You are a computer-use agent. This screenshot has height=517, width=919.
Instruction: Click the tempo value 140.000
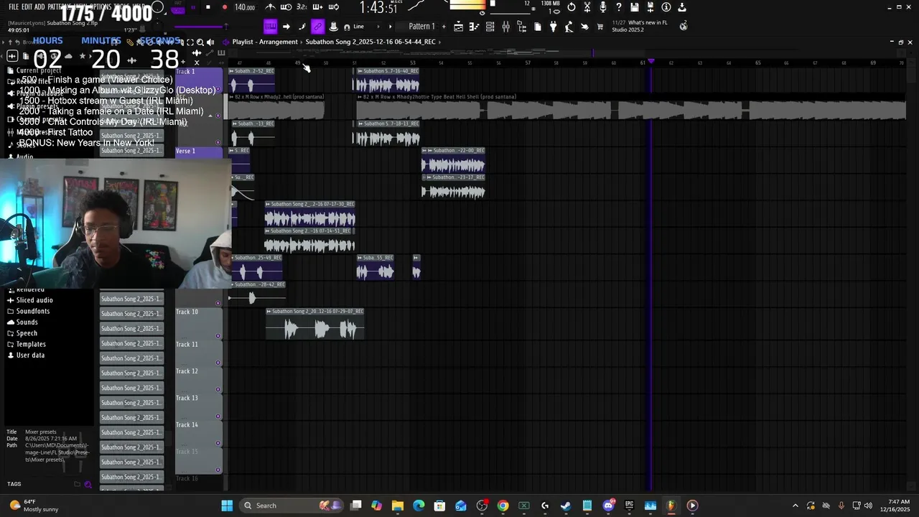pos(245,7)
